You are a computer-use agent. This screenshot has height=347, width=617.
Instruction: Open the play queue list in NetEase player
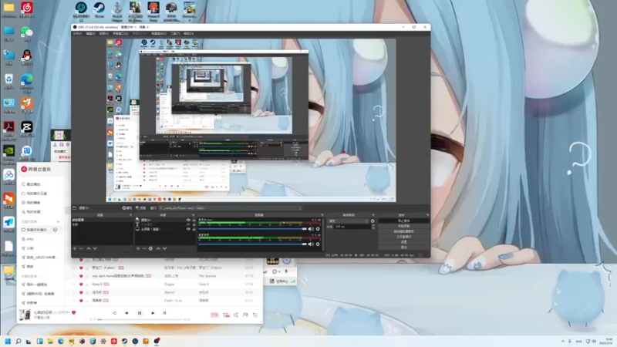(x=255, y=315)
